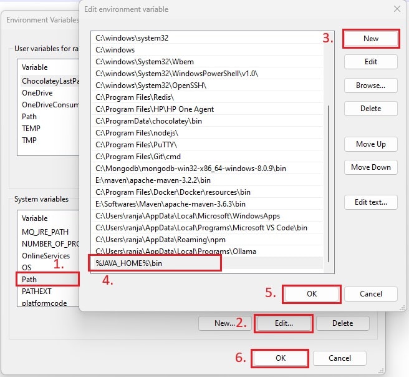Confirm Environment Variables window with OK
The width and height of the screenshot is (409, 377).
point(281,358)
